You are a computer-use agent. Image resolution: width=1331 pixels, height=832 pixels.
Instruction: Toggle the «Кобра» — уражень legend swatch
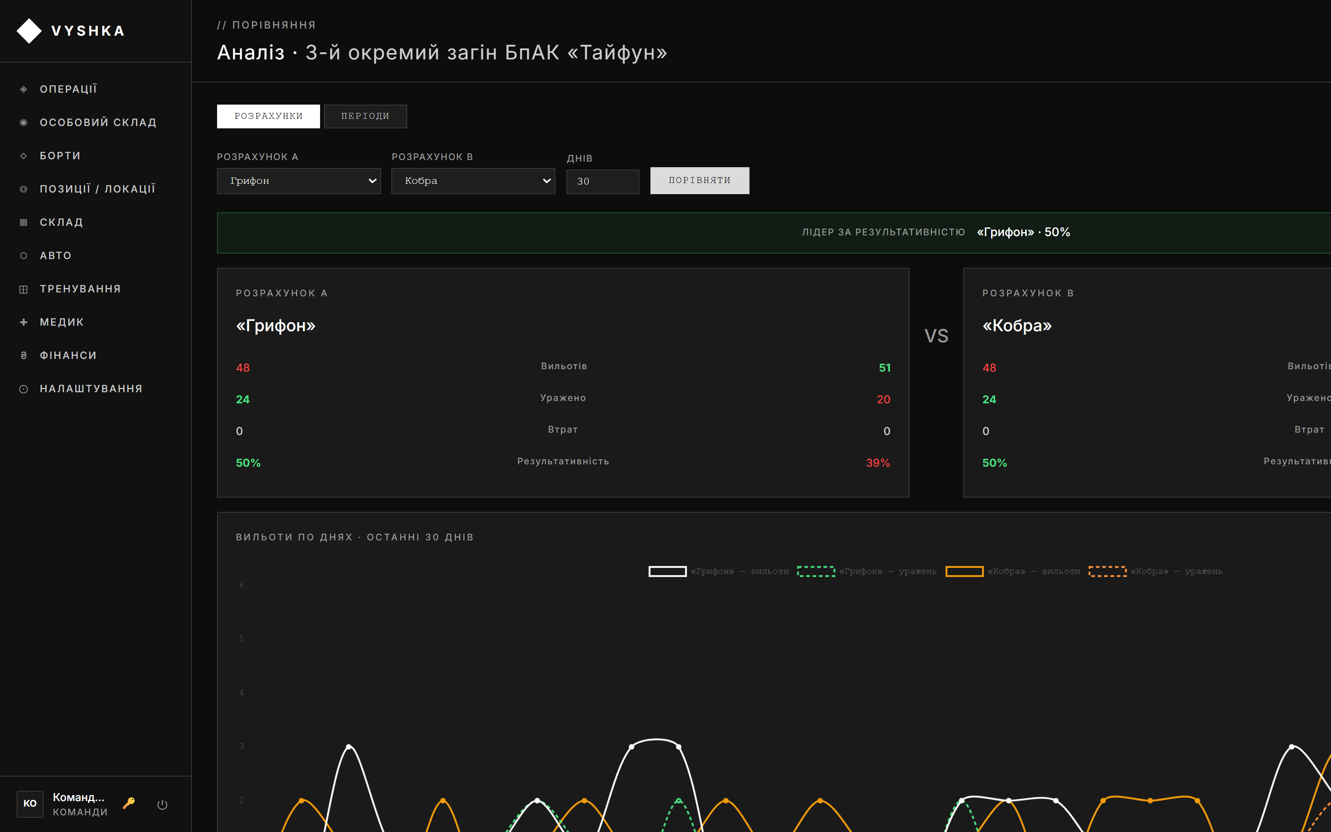1108,572
